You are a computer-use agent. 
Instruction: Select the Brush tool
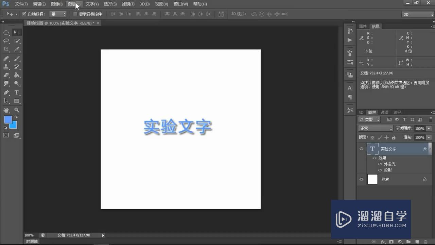pos(17,58)
